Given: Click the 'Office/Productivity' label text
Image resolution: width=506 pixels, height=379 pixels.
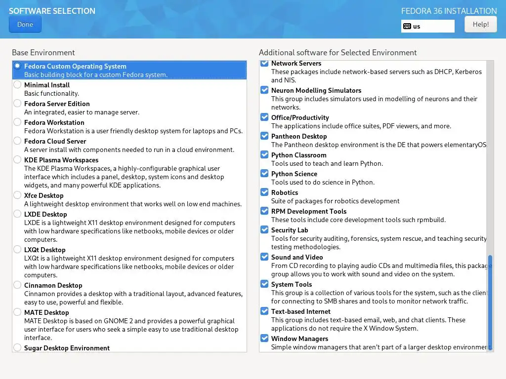Looking at the screenshot, I should coord(300,117).
